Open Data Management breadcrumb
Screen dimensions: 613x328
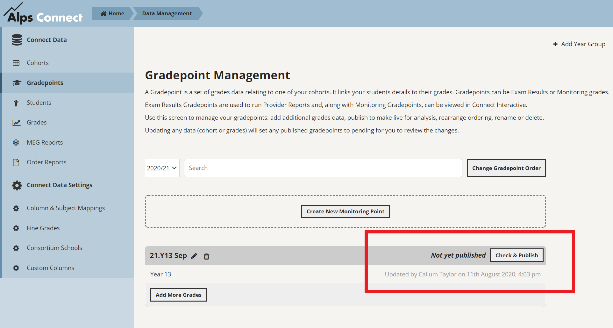(x=167, y=13)
